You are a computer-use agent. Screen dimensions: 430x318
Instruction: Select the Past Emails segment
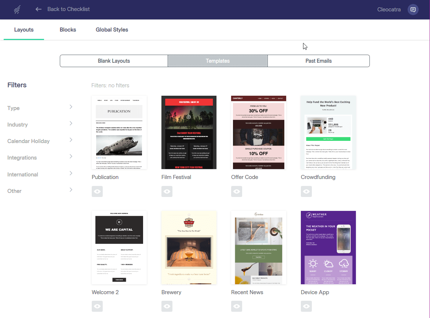point(319,61)
